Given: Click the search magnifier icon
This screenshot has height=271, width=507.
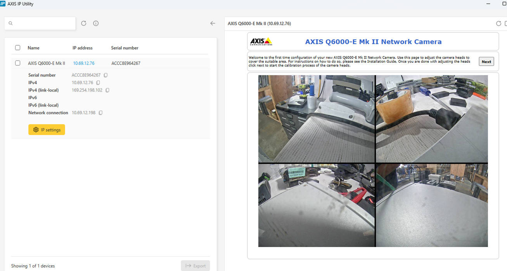Looking at the screenshot, I should (10, 23).
